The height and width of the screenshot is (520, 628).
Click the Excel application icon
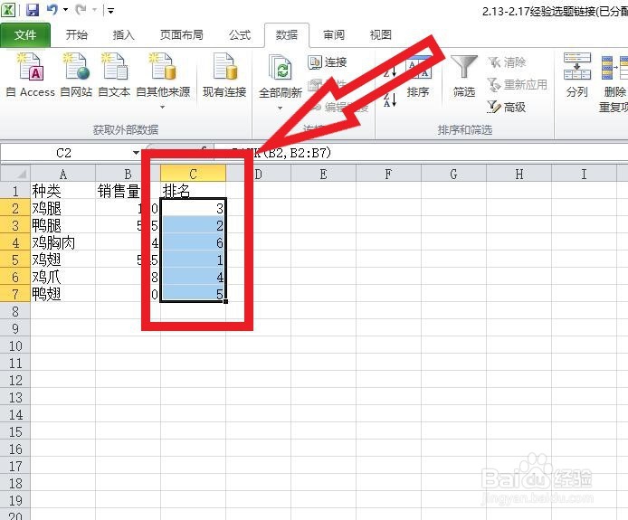click(7, 10)
